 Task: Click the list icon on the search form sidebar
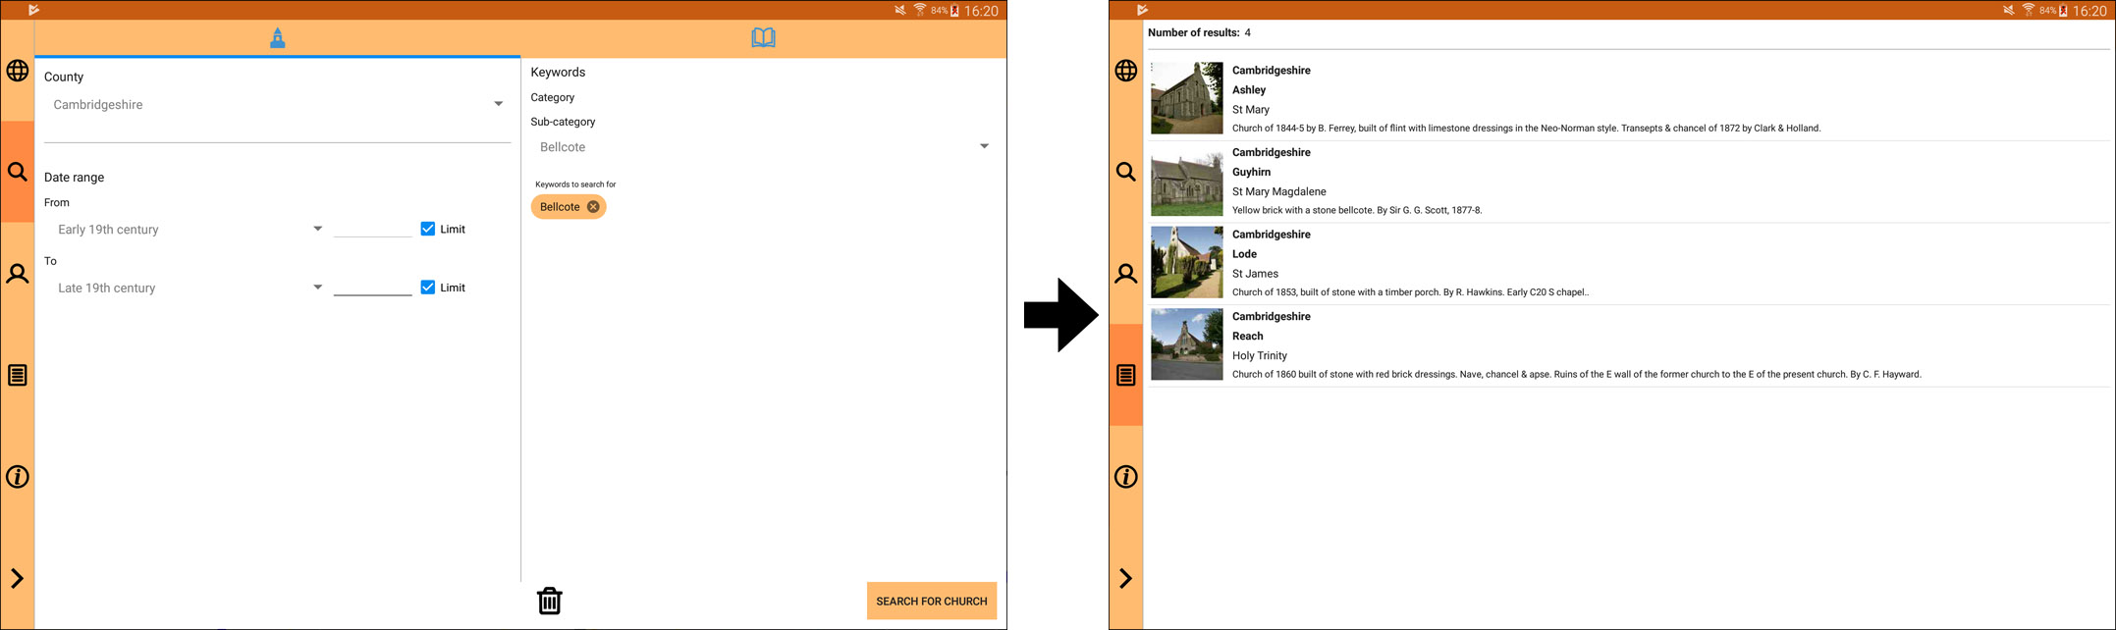tap(18, 375)
